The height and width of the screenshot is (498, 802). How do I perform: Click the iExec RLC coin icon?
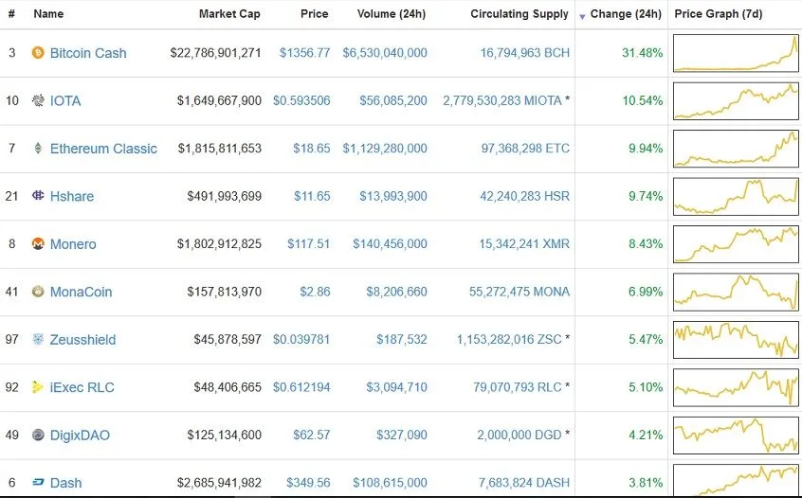(x=38, y=387)
